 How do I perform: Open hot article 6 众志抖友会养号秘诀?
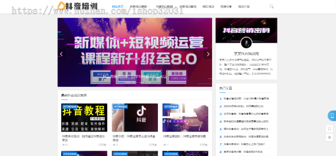(246, 137)
